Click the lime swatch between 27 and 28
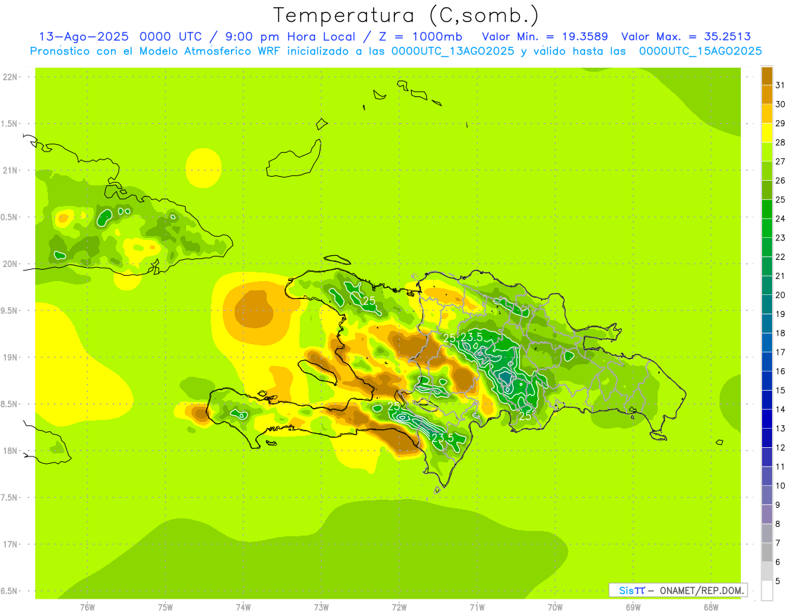Screen dimensions: 798x616 coord(767,152)
